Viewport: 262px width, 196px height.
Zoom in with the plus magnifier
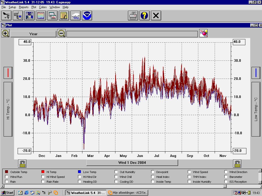click(6, 33)
